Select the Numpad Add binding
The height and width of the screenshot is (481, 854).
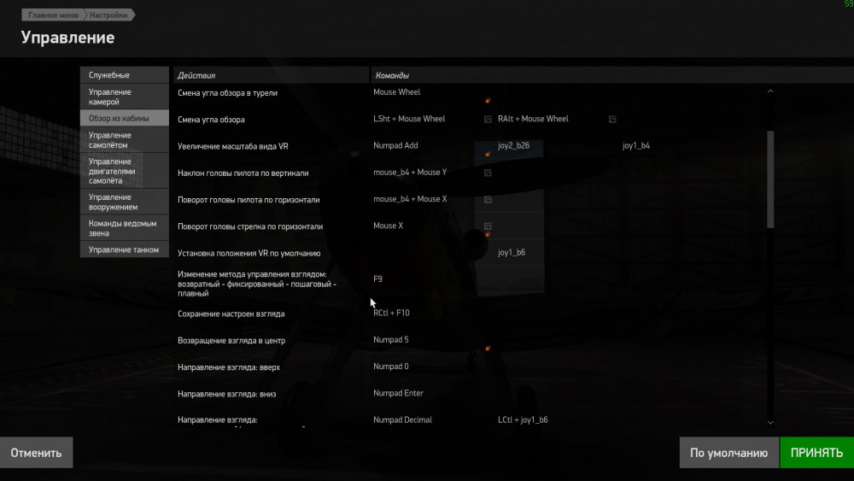click(395, 145)
